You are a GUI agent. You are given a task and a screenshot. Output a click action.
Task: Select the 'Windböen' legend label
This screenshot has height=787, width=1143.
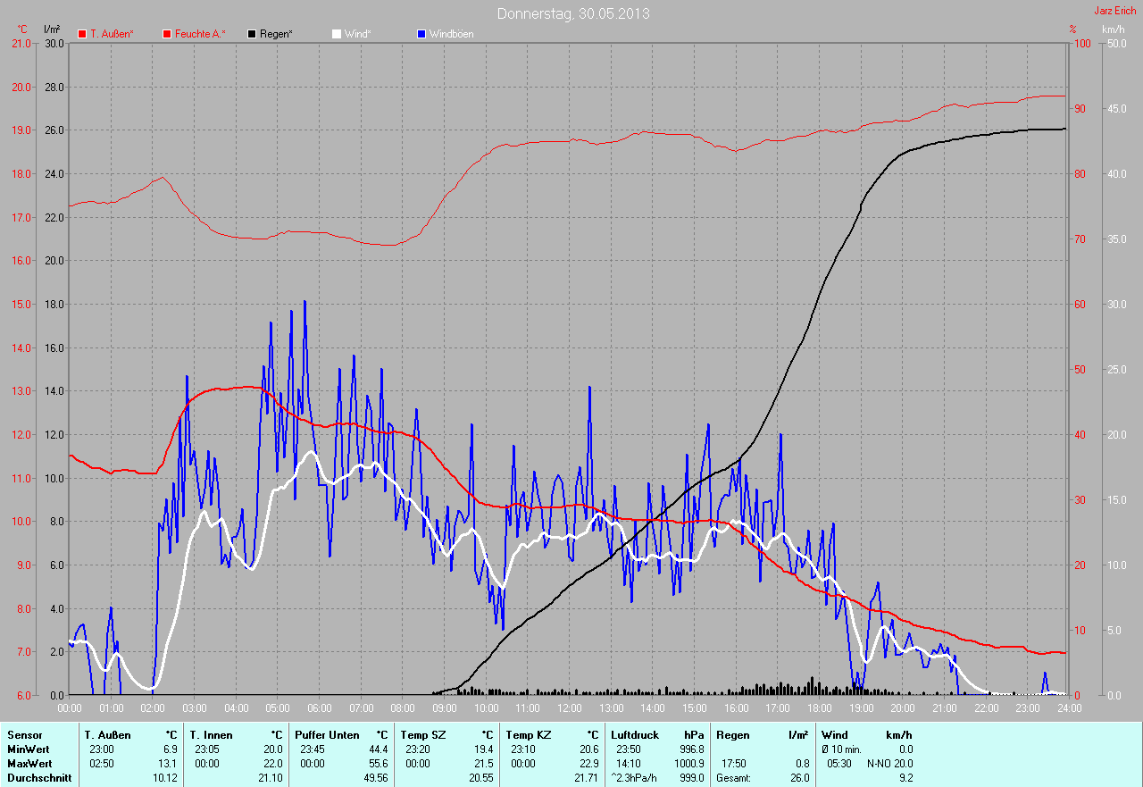pos(451,34)
